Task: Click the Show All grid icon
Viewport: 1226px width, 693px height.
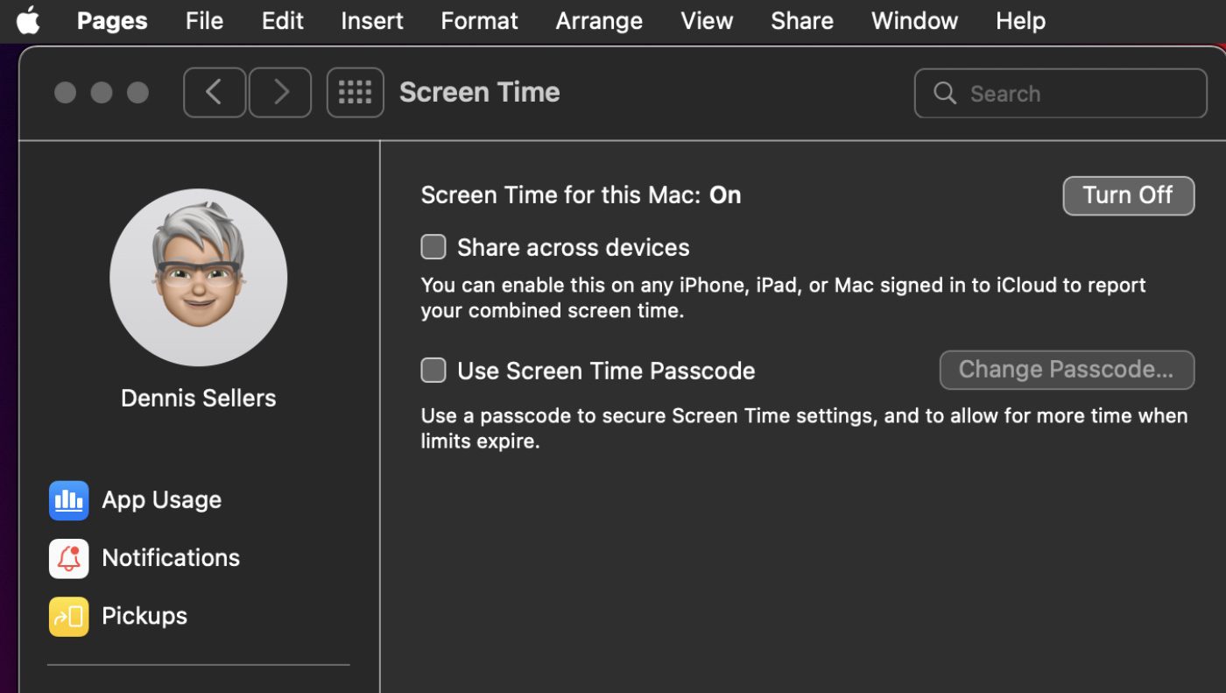Action: tap(355, 92)
